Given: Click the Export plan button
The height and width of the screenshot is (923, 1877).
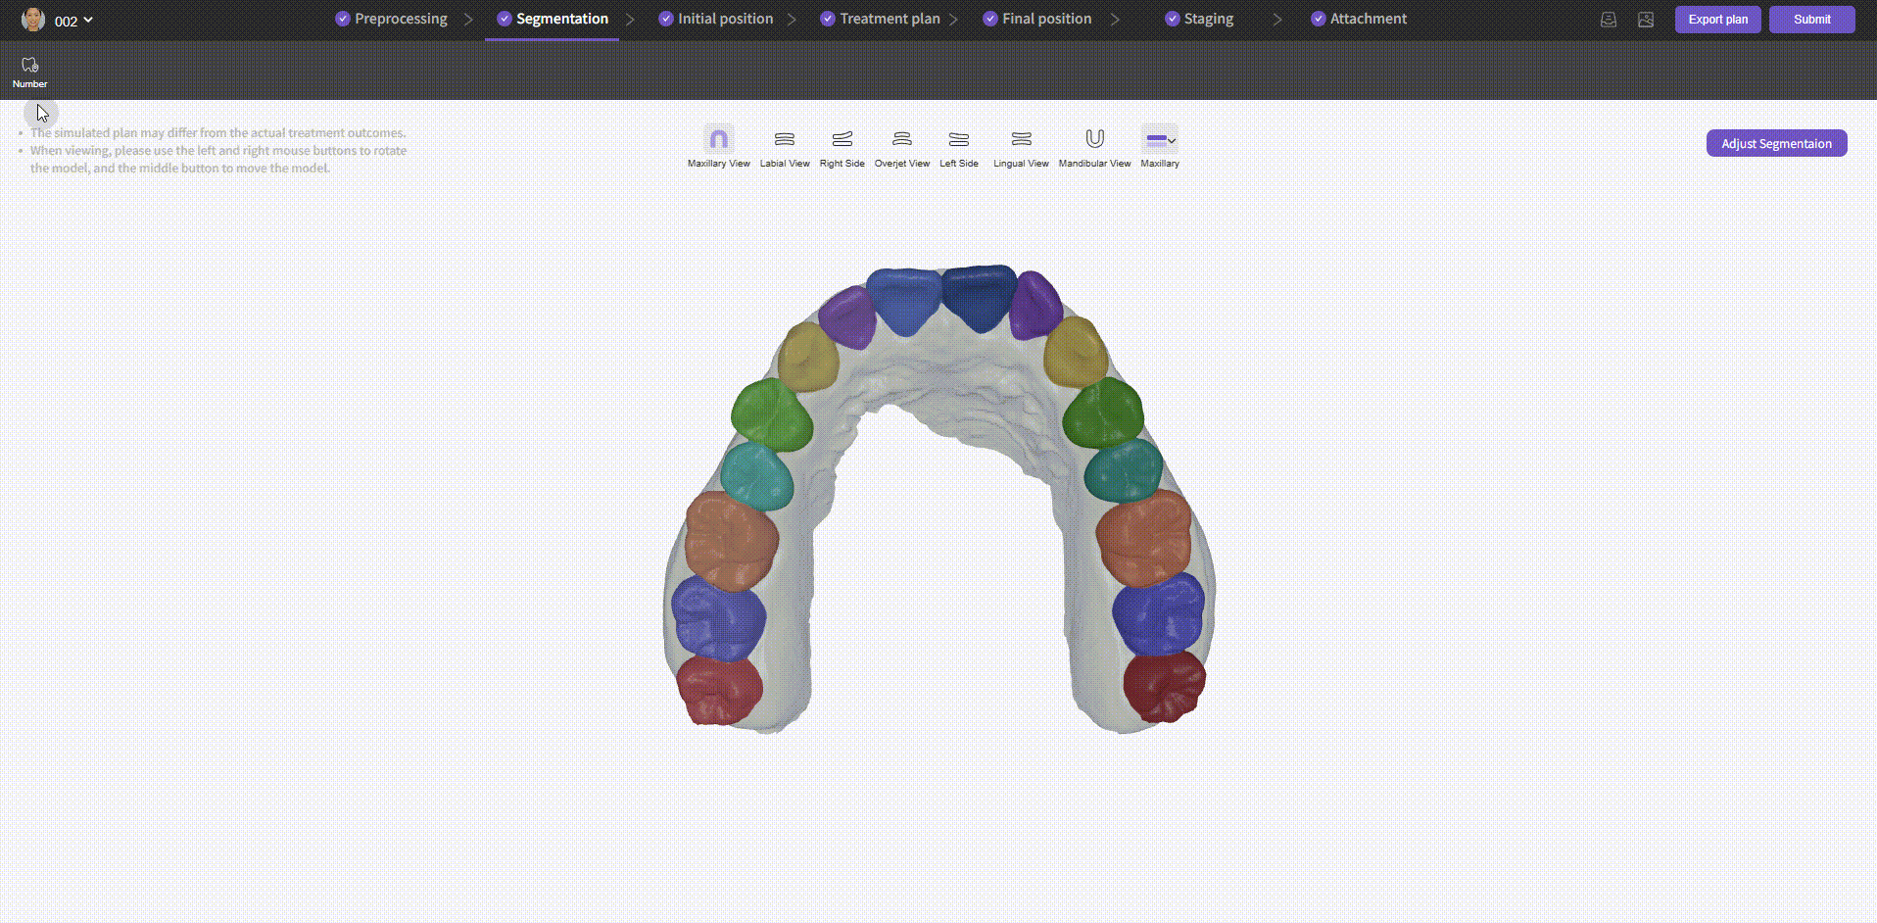Looking at the screenshot, I should coord(1717,20).
